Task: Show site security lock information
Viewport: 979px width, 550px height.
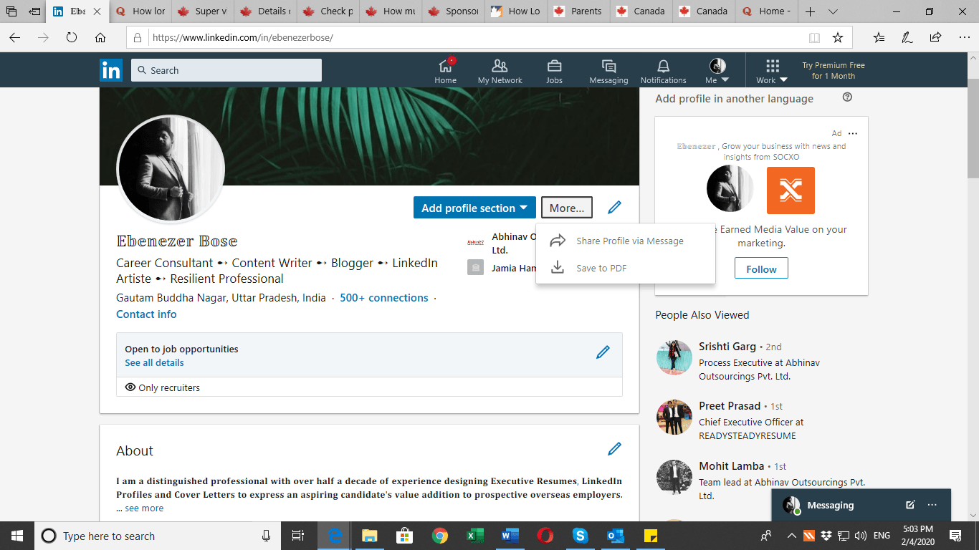Action: tap(138, 37)
